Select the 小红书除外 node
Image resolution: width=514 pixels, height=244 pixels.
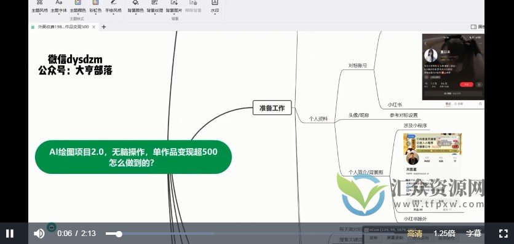tap(415, 219)
